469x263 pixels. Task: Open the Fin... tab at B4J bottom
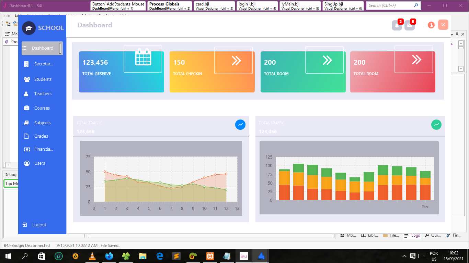pyautogui.click(x=454, y=236)
